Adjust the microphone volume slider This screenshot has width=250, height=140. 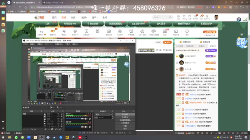point(75,119)
